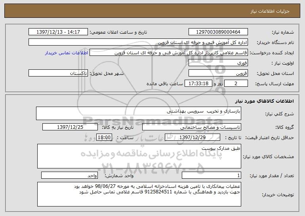
Task: Select the اولویت نیاز field showing فوري
Action: point(218,63)
